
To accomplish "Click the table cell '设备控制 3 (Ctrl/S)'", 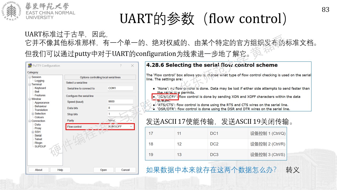I will click(x=268, y=155).
